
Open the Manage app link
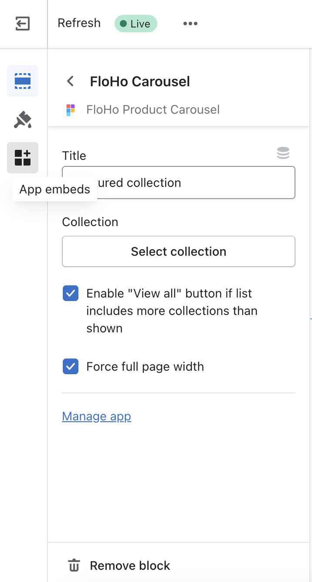96,416
